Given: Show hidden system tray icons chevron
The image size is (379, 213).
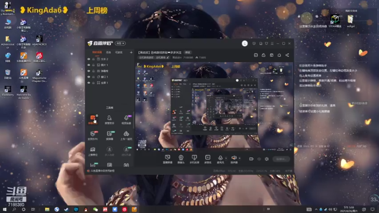Looking at the screenshot, I should point(316,209).
